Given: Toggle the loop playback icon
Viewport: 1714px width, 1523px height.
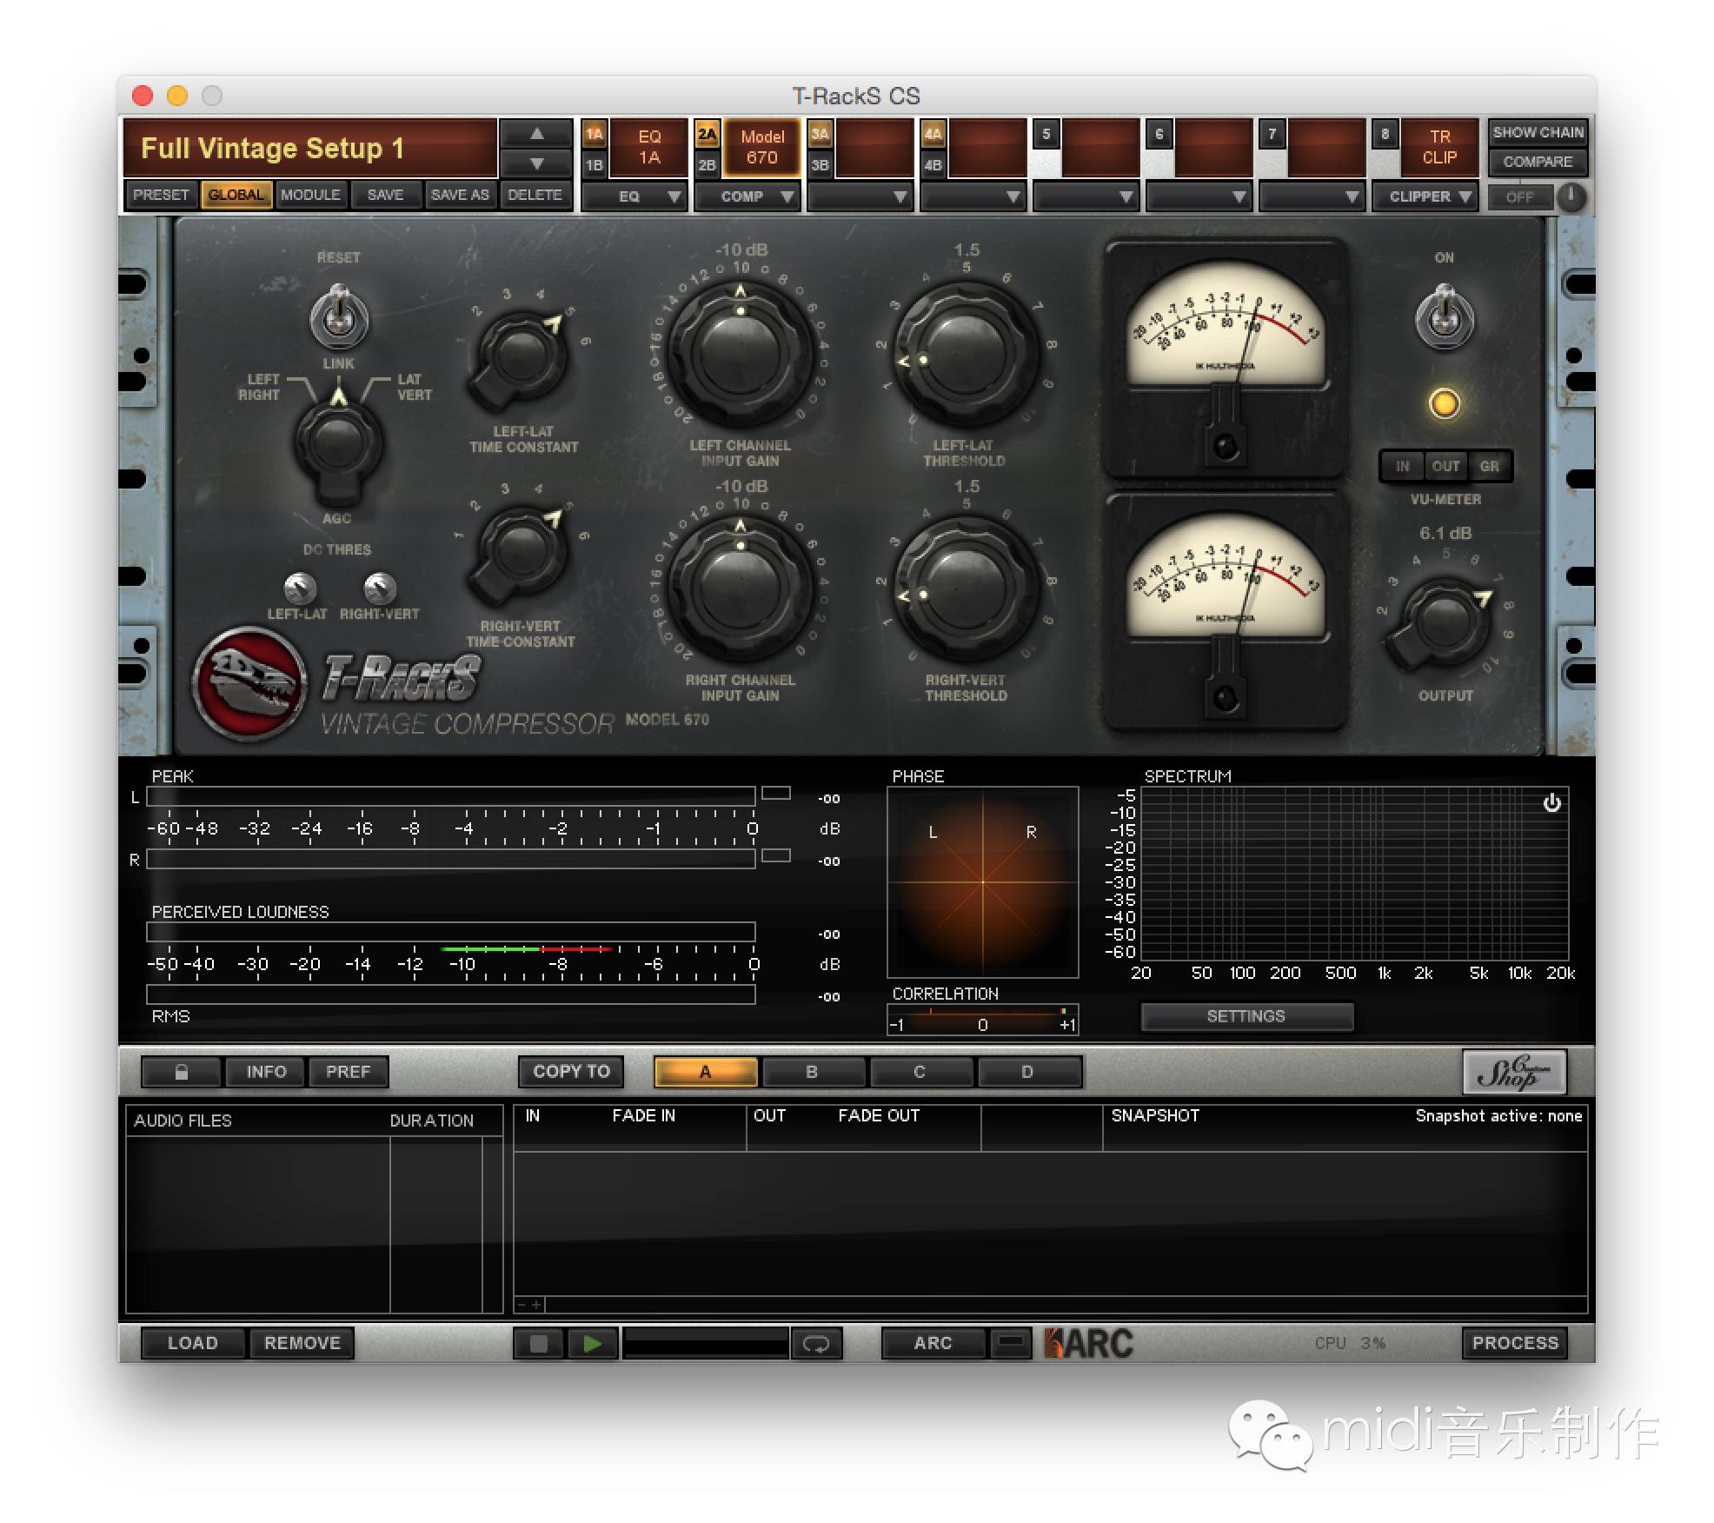Looking at the screenshot, I should pyautogui.click(x=815, y=1343).
